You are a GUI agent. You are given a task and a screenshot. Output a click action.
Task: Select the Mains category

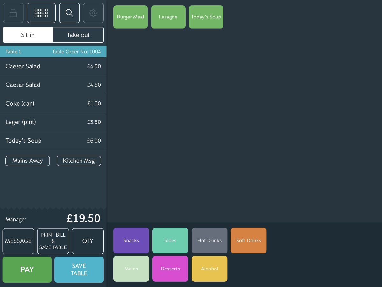coord(131,269)
